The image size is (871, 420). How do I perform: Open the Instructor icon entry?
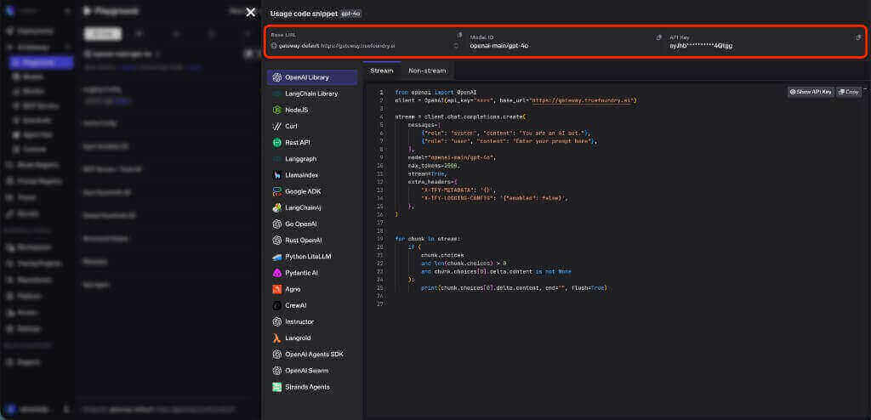point(276,321)
